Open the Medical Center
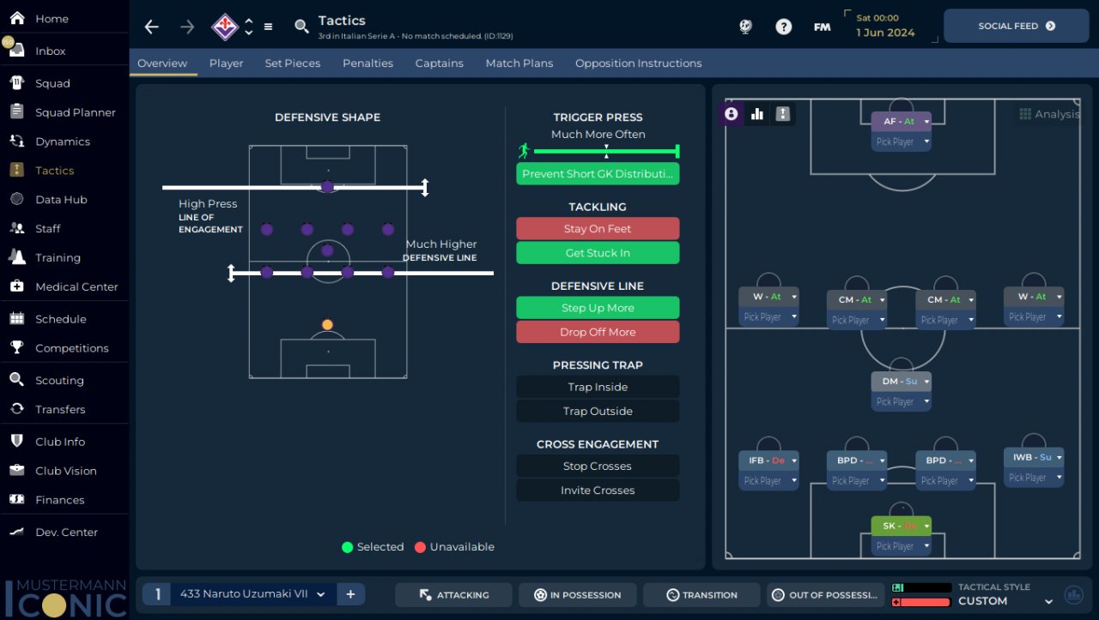Screen dimensions: 1099x620 76,286
